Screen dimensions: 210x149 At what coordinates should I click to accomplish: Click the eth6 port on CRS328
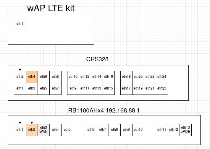pyautogui.click(x=43, y=77)
